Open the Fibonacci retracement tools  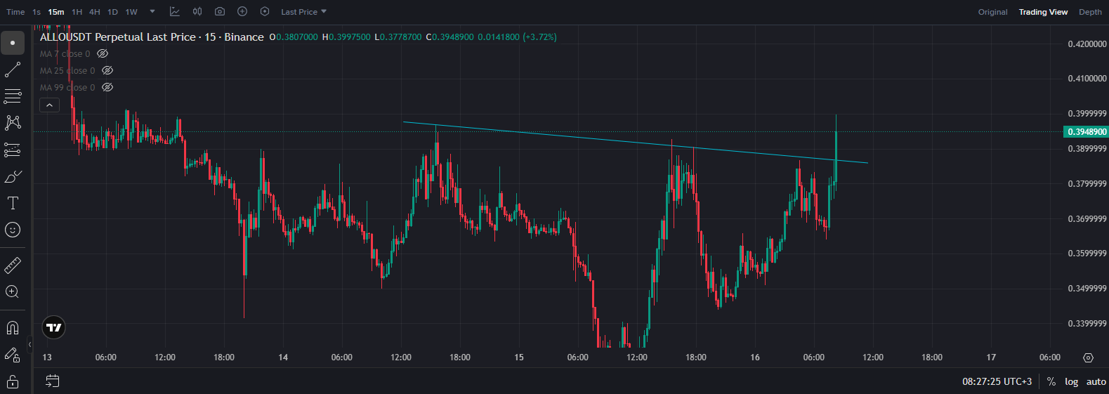13,96
